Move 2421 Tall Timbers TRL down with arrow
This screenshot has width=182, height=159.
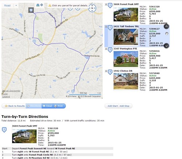[166, 46]
